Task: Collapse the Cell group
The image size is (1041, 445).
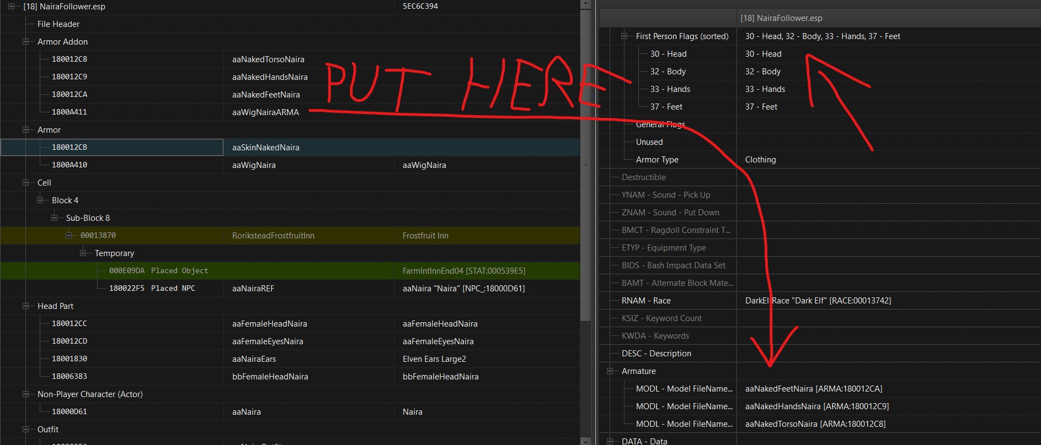Action: (25, 183)
